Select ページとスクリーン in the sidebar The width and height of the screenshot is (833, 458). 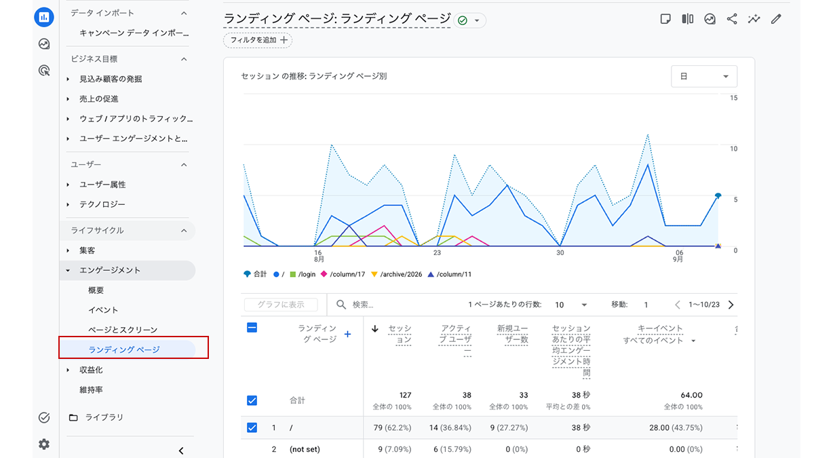[x=123, y=330]
